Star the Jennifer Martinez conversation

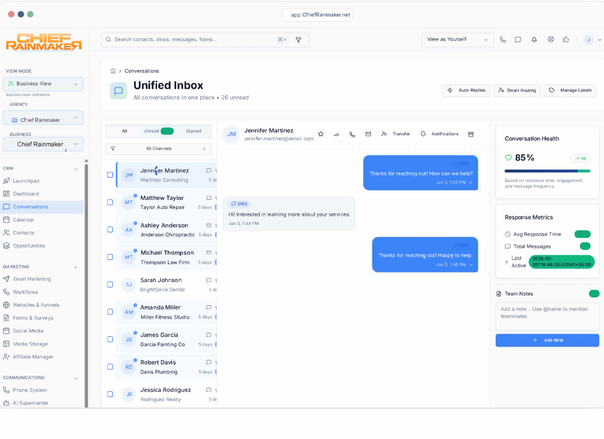[x=321, y=134]
